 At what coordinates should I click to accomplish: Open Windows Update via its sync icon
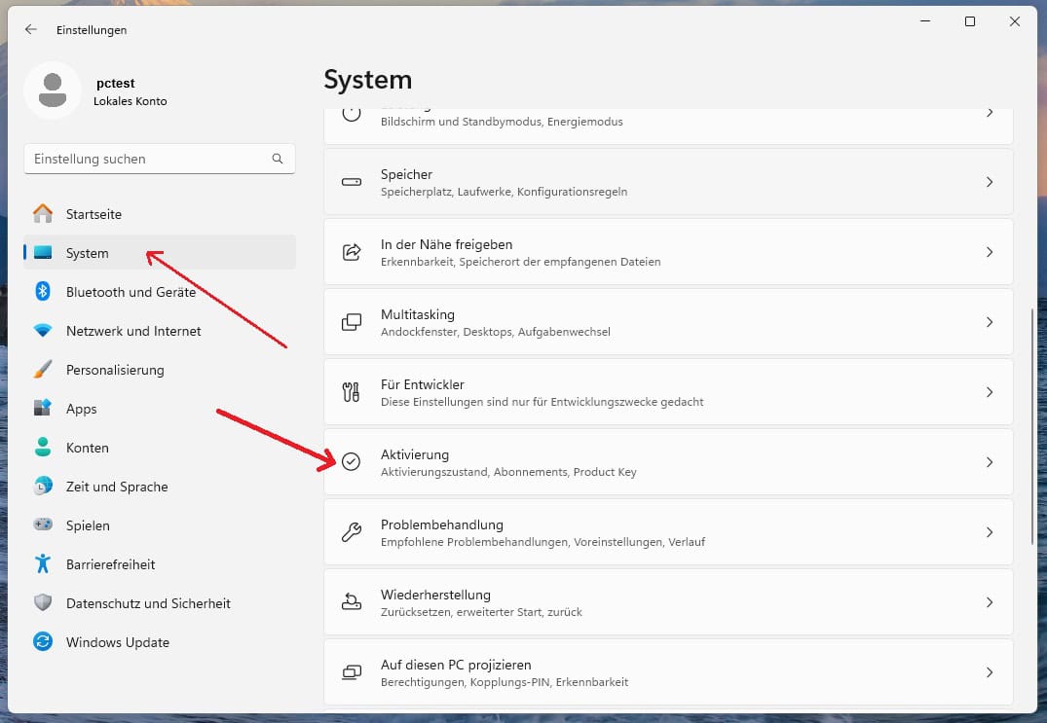[x=43, y=642]
